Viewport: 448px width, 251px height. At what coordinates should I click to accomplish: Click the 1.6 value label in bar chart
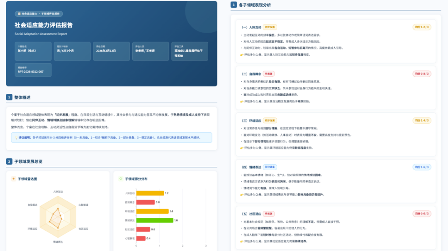pyautogui.click(x=176, y=220)
